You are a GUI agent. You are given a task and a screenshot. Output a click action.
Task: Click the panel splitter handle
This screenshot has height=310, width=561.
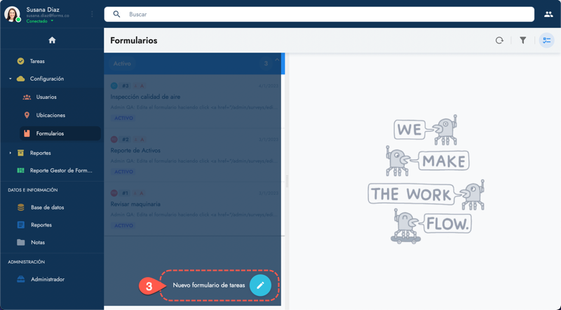coord(287,182)
